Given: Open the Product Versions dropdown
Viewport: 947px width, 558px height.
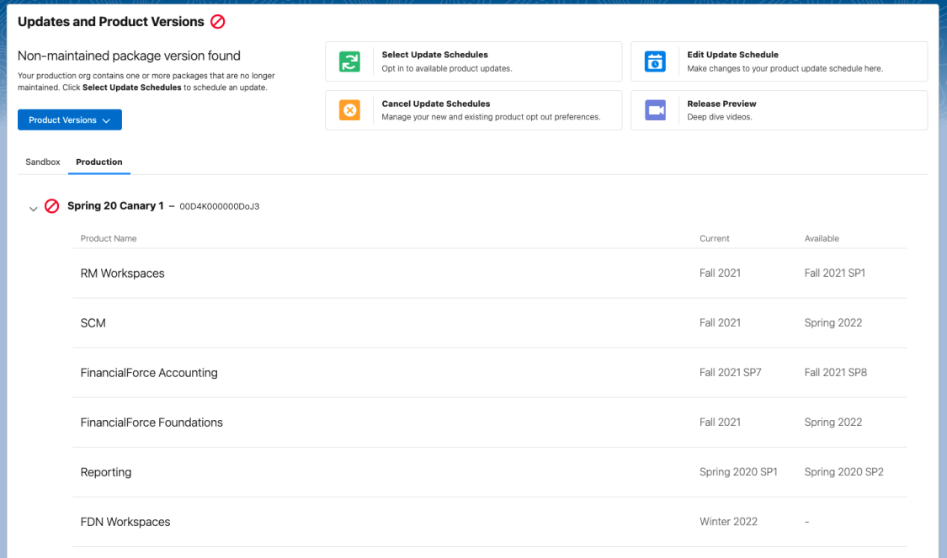Looking at the screenshot, I should 69,120.
